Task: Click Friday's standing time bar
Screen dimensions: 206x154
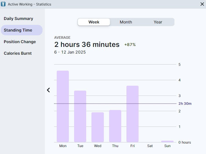Action: click(133, 114)
